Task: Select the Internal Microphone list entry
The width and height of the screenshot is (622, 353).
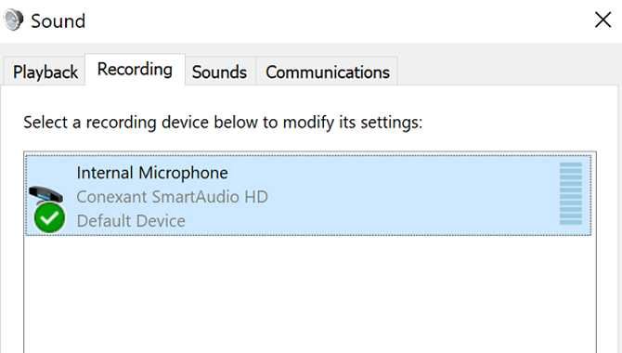Action: tap(308, 195)
